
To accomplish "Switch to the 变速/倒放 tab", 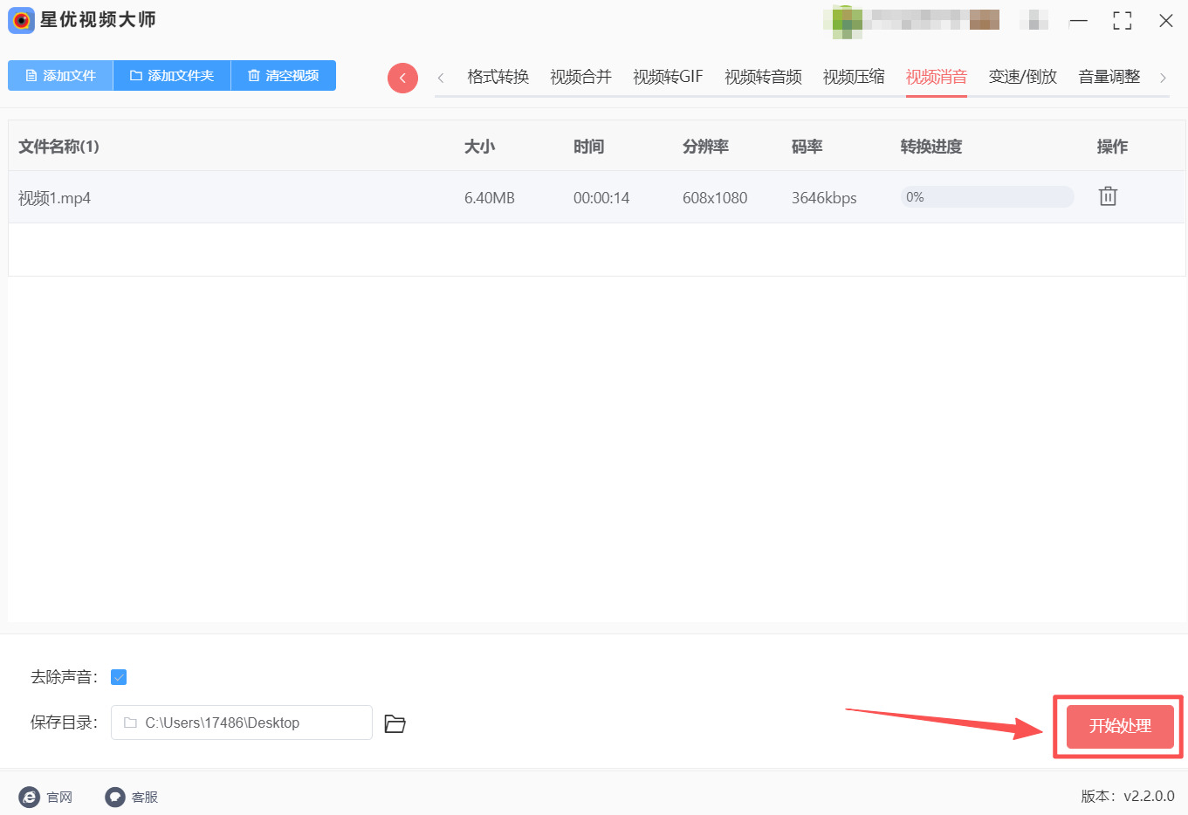I will [x=1023, y=77].
